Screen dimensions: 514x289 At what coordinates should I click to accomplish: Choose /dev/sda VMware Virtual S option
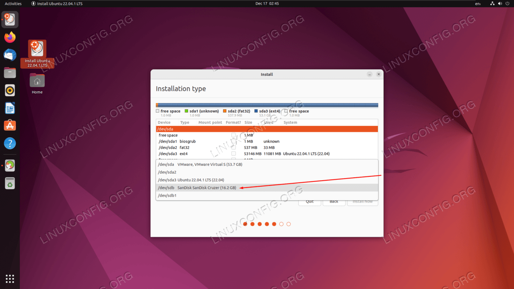point(267,164)
